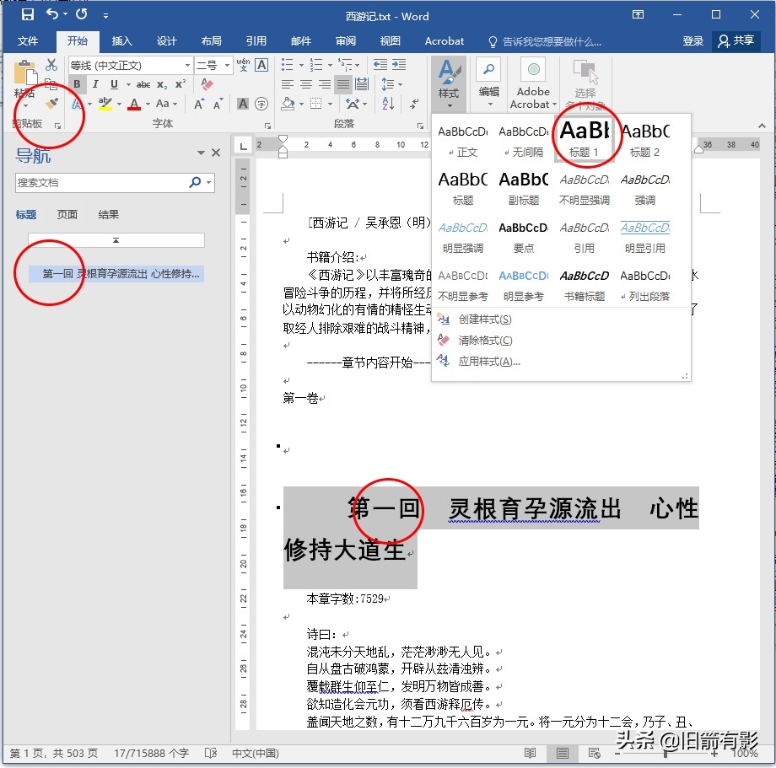Toggle bold formatting
Screen dimensions: 776x768
[78, 83]
